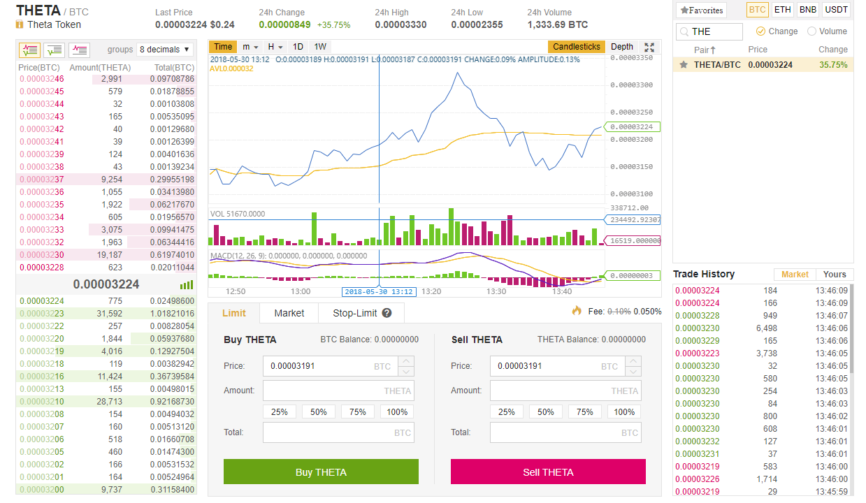Viewport: 866px width, 503px height.
Task: Click the green Buy THETA button
Action: point(321,472)
